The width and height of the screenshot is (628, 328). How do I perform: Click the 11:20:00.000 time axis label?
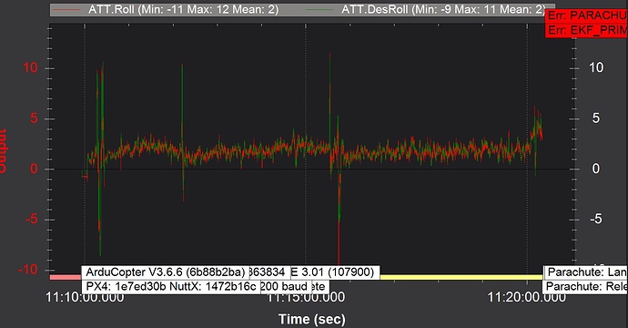(527, 298)
